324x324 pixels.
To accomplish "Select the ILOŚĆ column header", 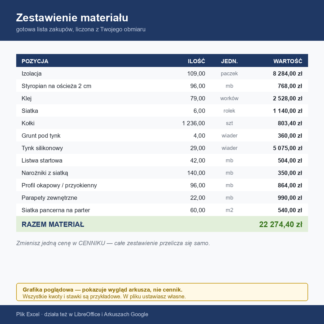I will pos(197,61).
